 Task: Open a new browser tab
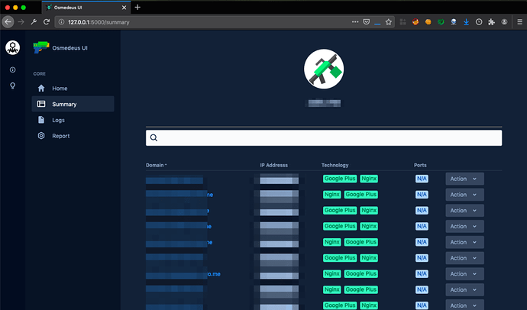pos(137,7)
